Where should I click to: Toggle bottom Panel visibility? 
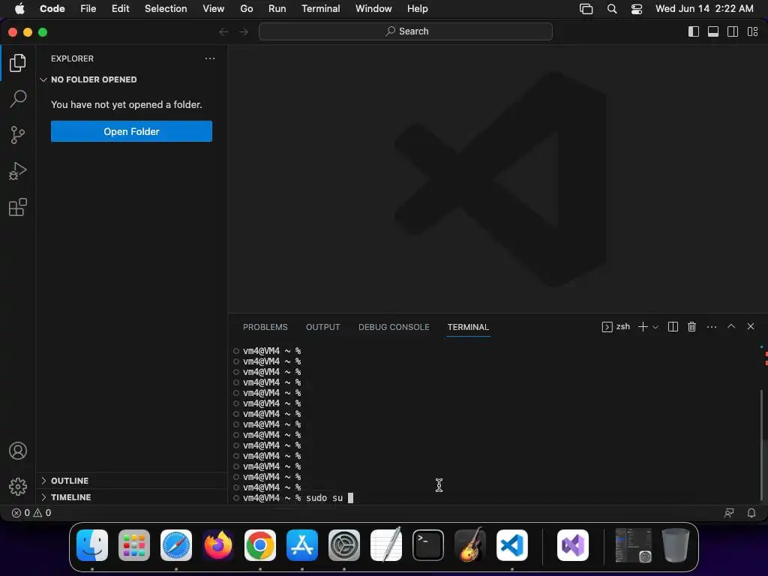[x=713, y=31]
